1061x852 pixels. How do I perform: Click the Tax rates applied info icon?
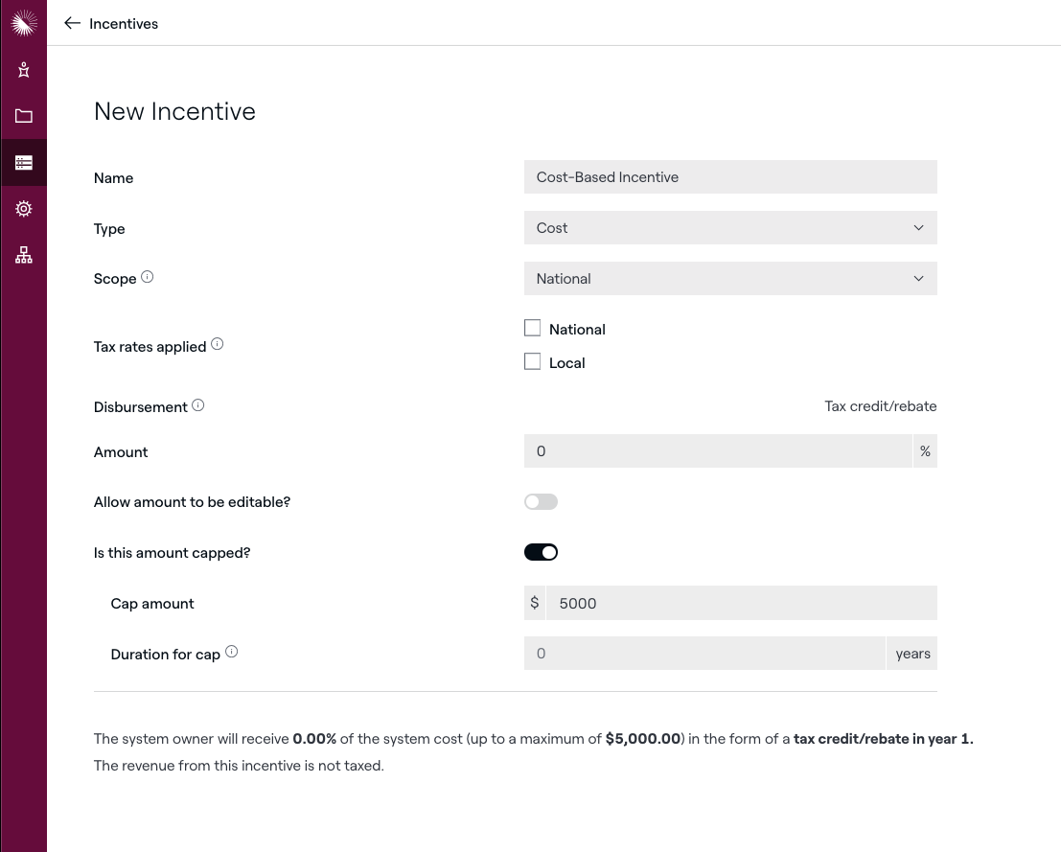tap(218, 344)
